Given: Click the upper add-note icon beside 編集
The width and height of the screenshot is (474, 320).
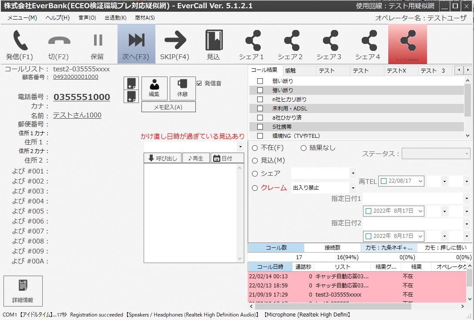Looking at the screenshot, I should coord(131,83).
